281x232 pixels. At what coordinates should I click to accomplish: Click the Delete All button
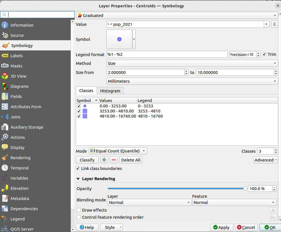131,160
